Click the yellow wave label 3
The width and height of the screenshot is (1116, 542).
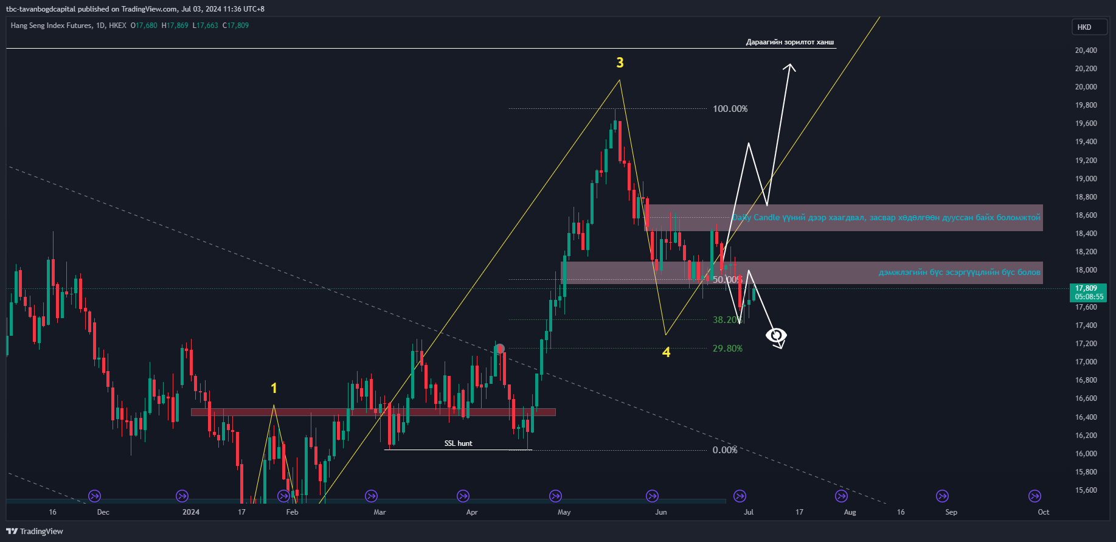coord(620,63)
